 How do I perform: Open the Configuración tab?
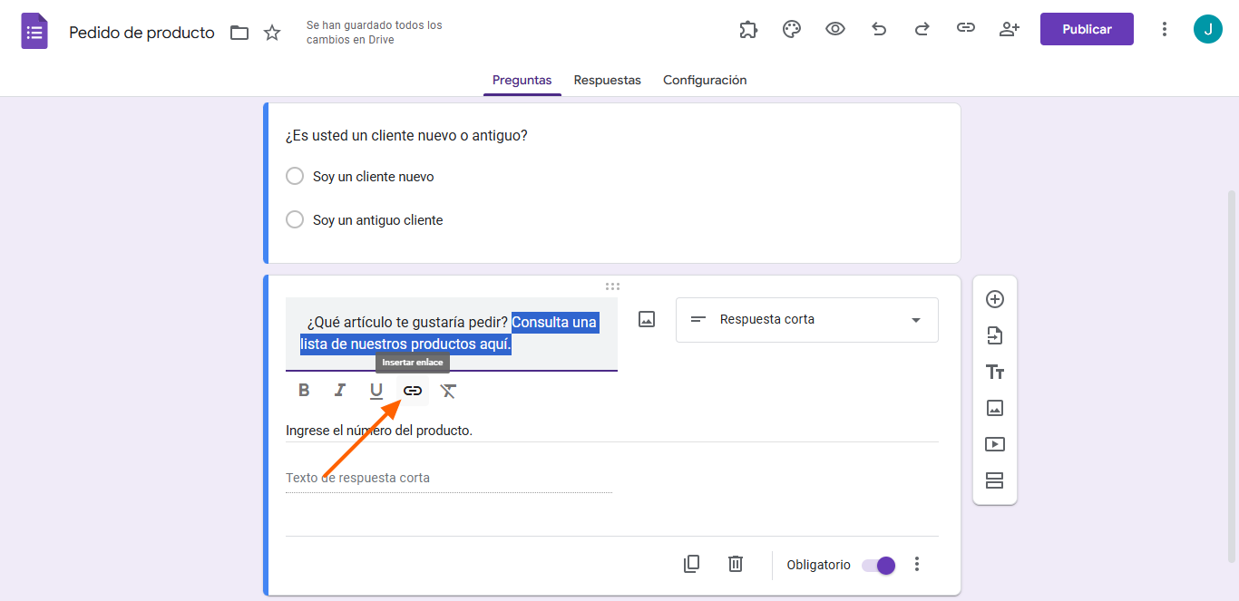coord(705,80)
